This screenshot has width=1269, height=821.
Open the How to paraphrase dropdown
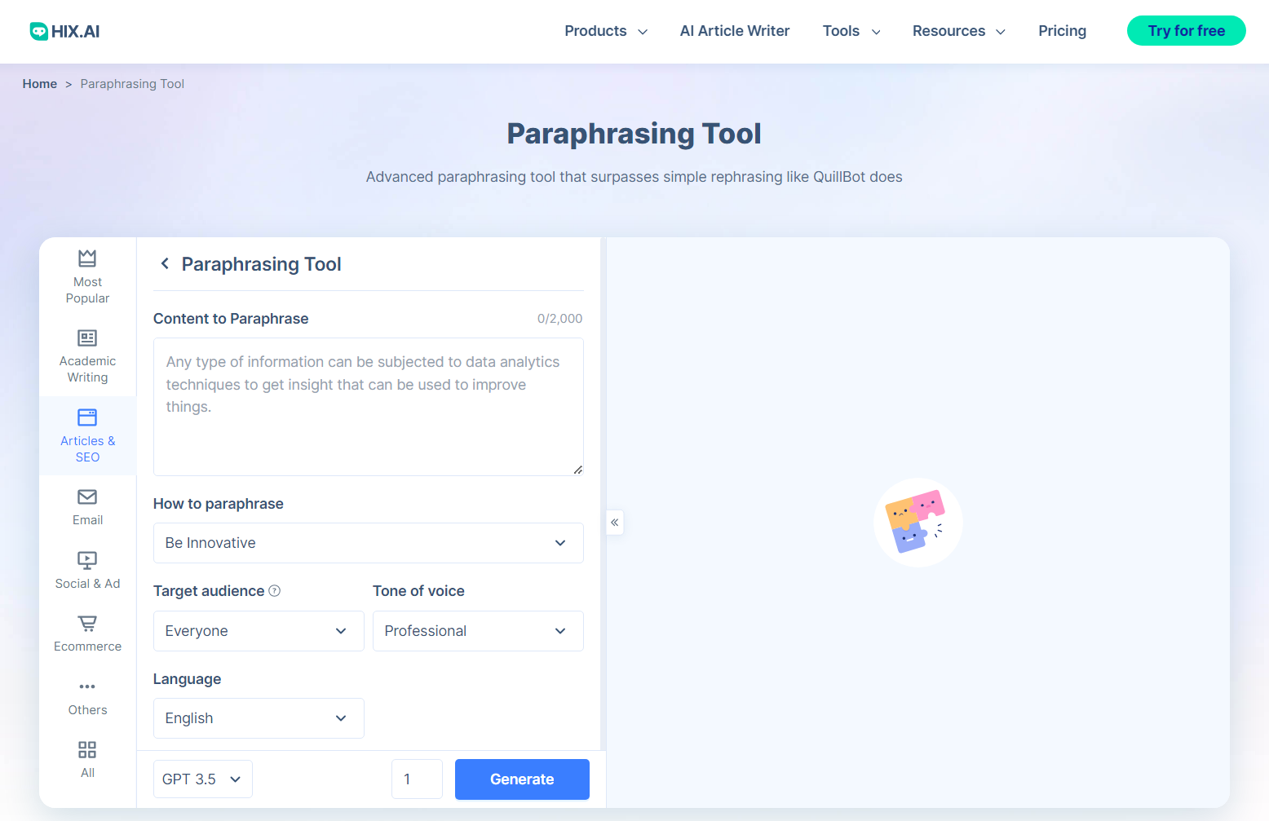368,543
